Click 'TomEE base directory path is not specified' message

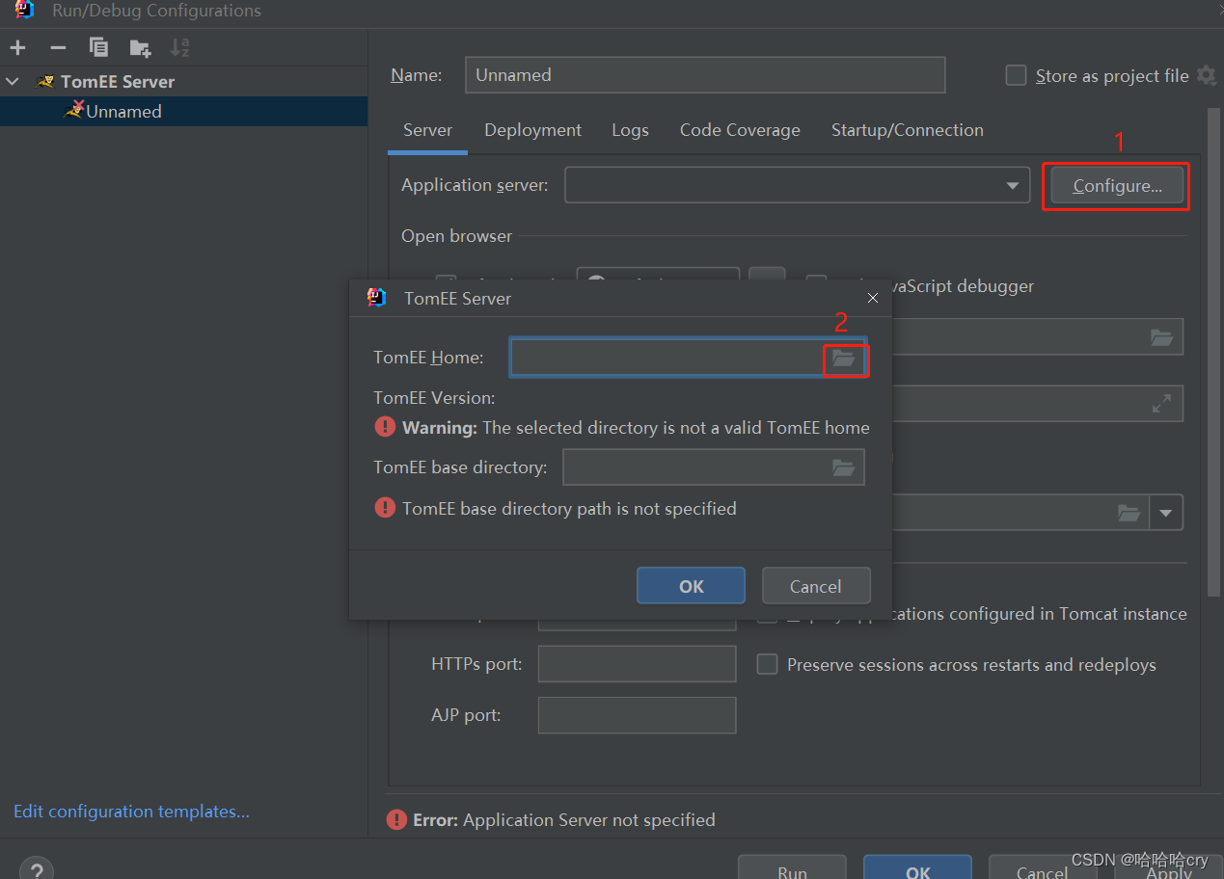pyautogui.click(x=569, y=508)
